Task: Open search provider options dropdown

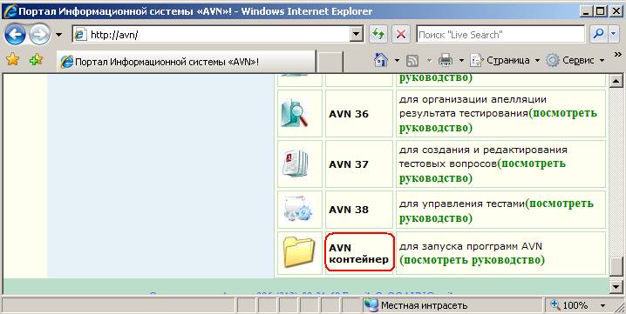Action: tap(614, 35)
